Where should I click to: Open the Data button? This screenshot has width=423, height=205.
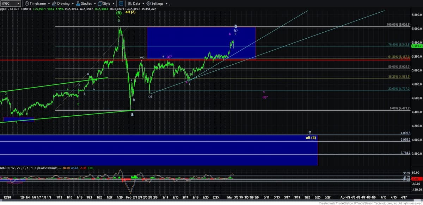(134, 4)
